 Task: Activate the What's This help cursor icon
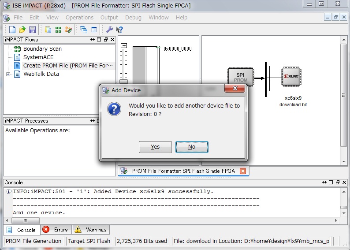coord(119,30)
